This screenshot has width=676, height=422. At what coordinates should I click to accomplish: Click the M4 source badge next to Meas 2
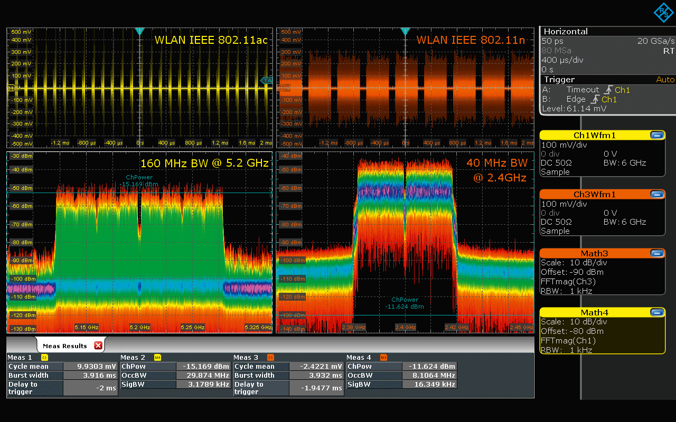[157, 358]
